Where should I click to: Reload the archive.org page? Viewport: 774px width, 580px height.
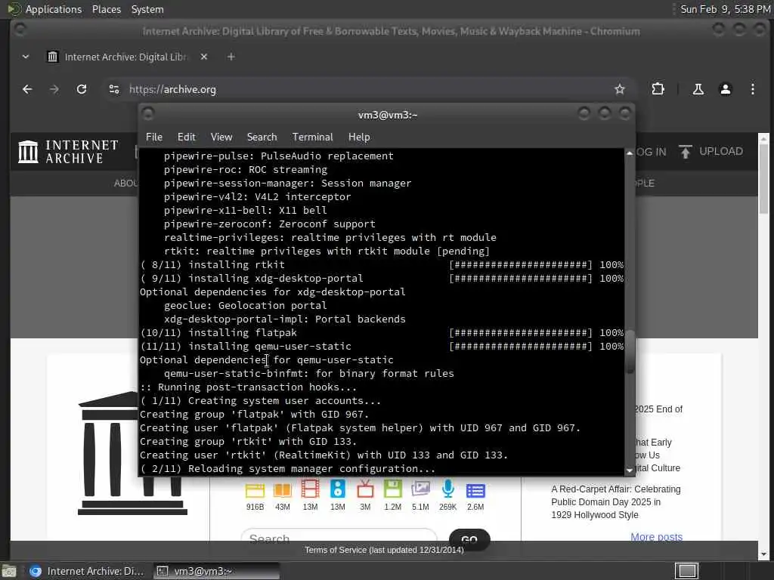coord(82,89)
